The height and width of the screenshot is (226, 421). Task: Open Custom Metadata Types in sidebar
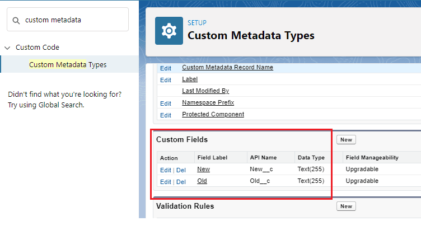[x=67, y=64]
